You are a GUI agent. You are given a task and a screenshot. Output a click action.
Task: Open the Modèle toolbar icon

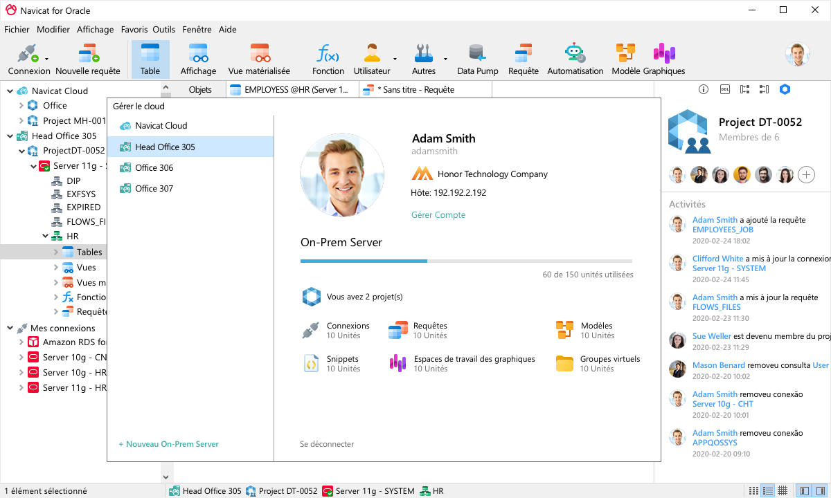[626, 59]
